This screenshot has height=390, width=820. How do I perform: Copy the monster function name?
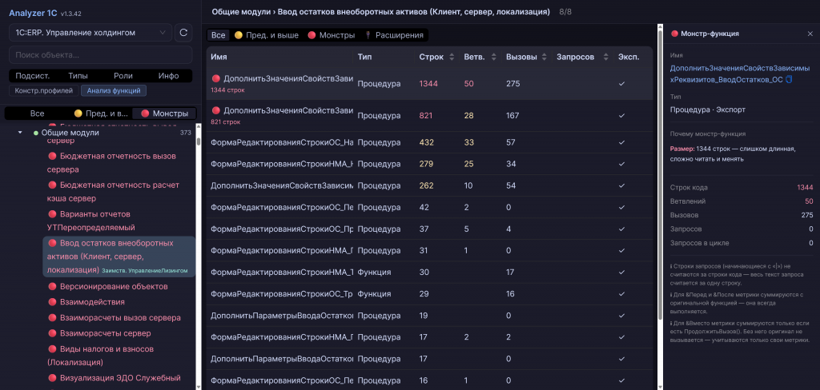[x=789, y=80]
